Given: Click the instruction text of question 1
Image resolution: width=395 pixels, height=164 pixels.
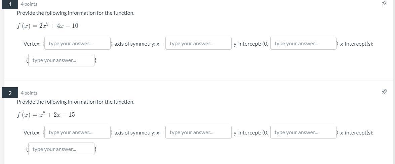Looking at the screenshot, I should pos(76,13).
